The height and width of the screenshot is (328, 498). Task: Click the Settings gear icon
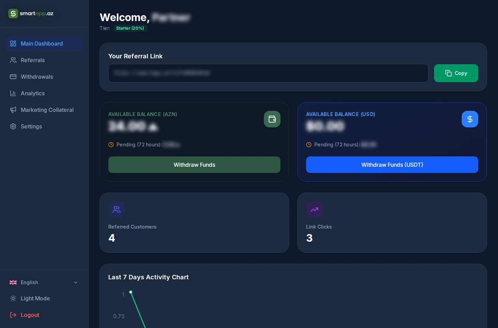[x=13, y=126]
